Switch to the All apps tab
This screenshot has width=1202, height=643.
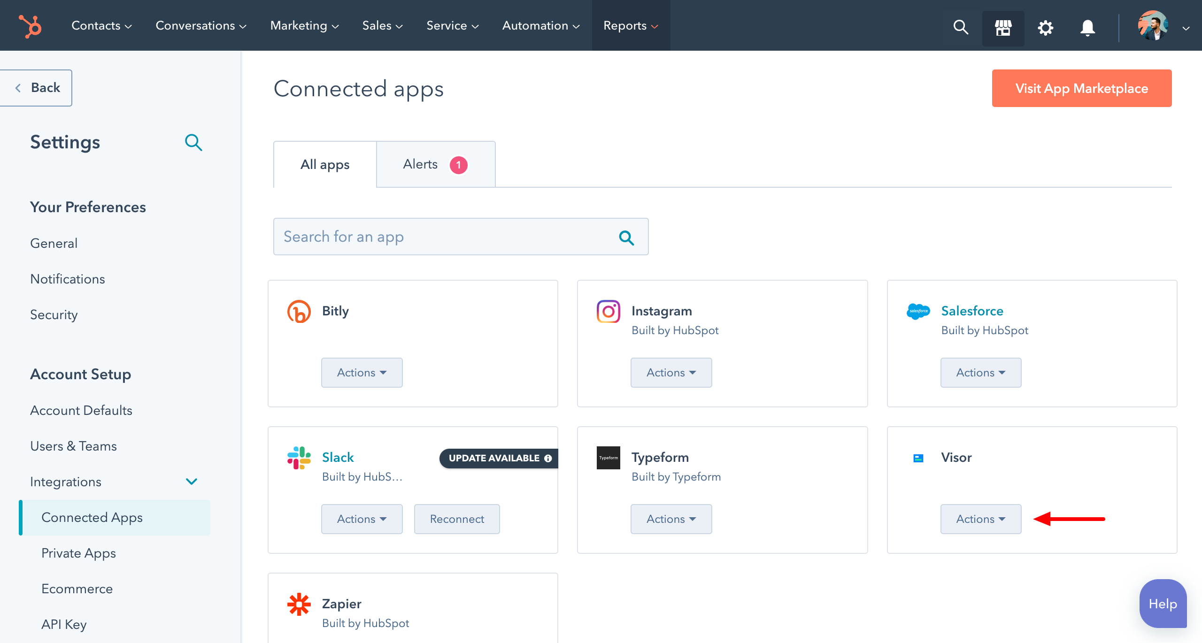pos(325,164)
